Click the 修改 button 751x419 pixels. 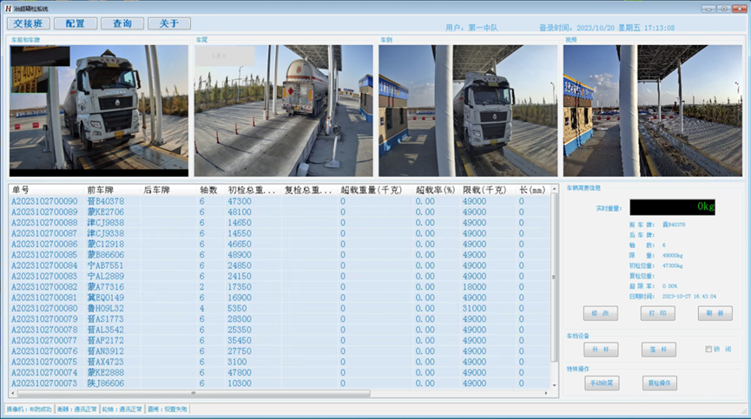(x=600, y=314)
